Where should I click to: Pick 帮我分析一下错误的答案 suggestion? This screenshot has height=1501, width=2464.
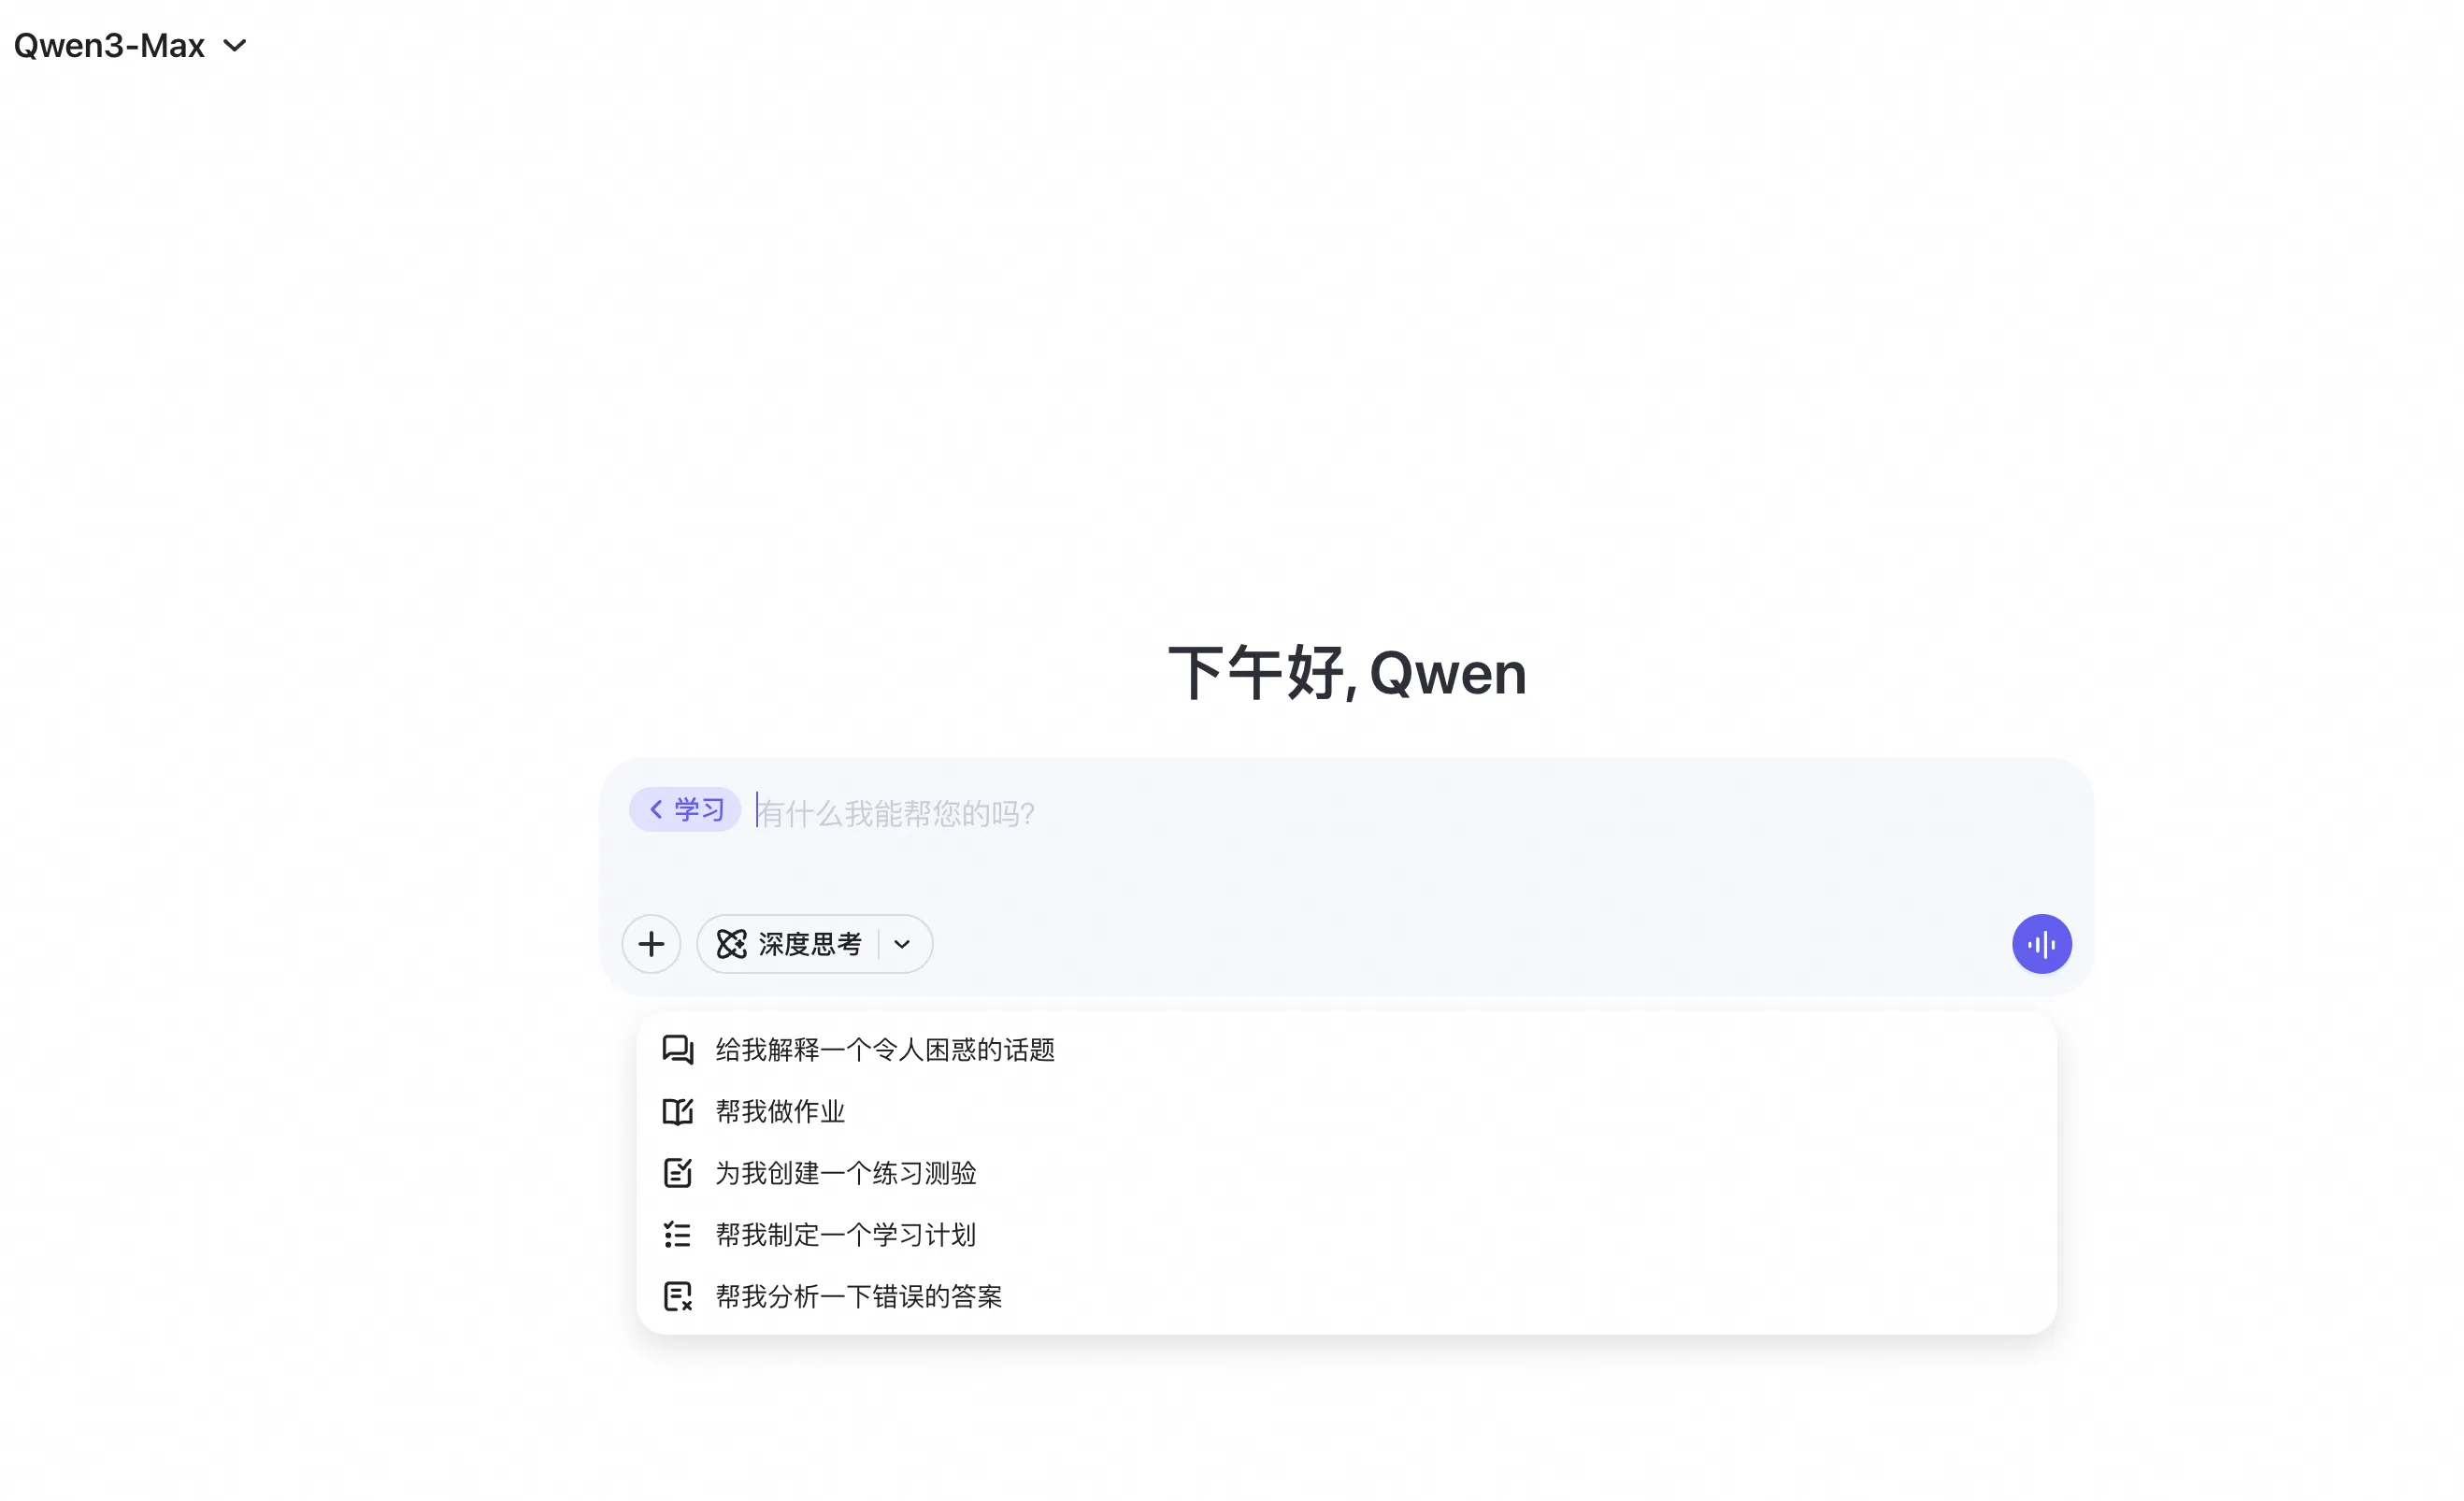click(x=858, y=1296)
